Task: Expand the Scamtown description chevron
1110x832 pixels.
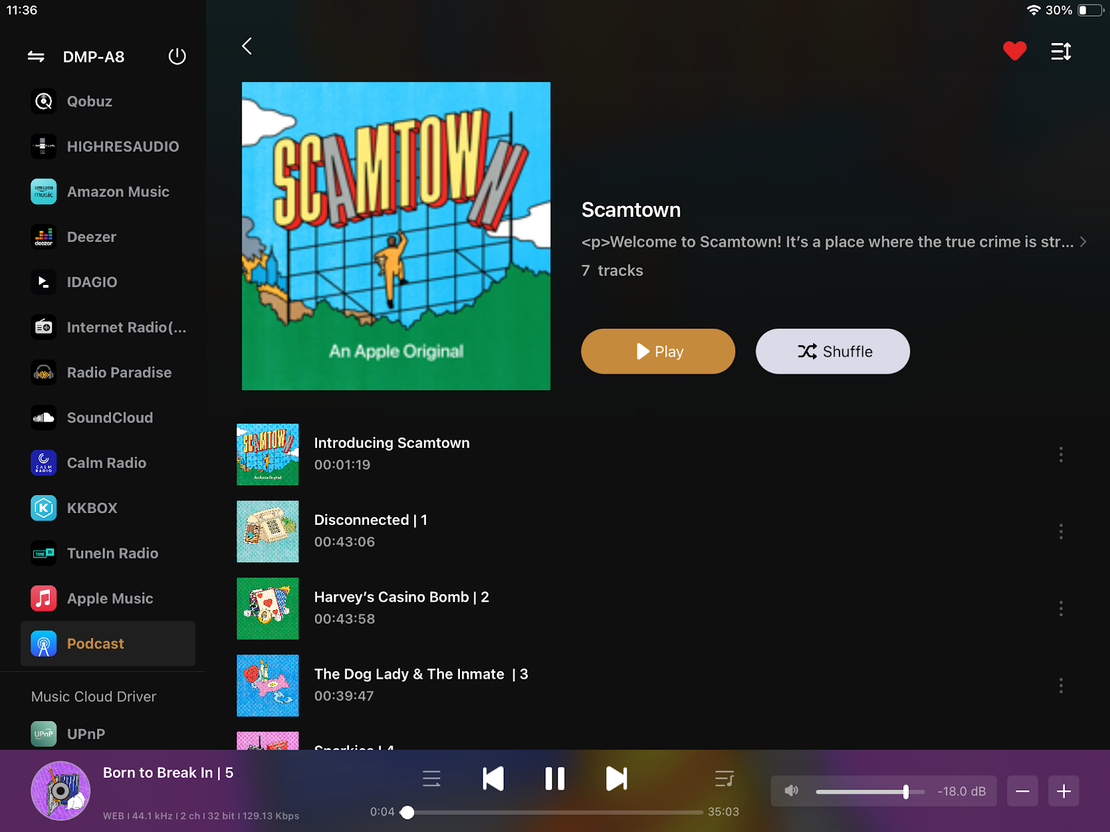Action: (x=1083, y=242)
